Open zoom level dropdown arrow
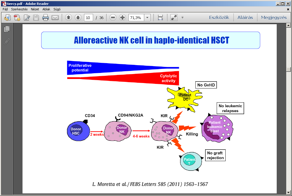This screenshot has height=196, width=292. [147, 18]
